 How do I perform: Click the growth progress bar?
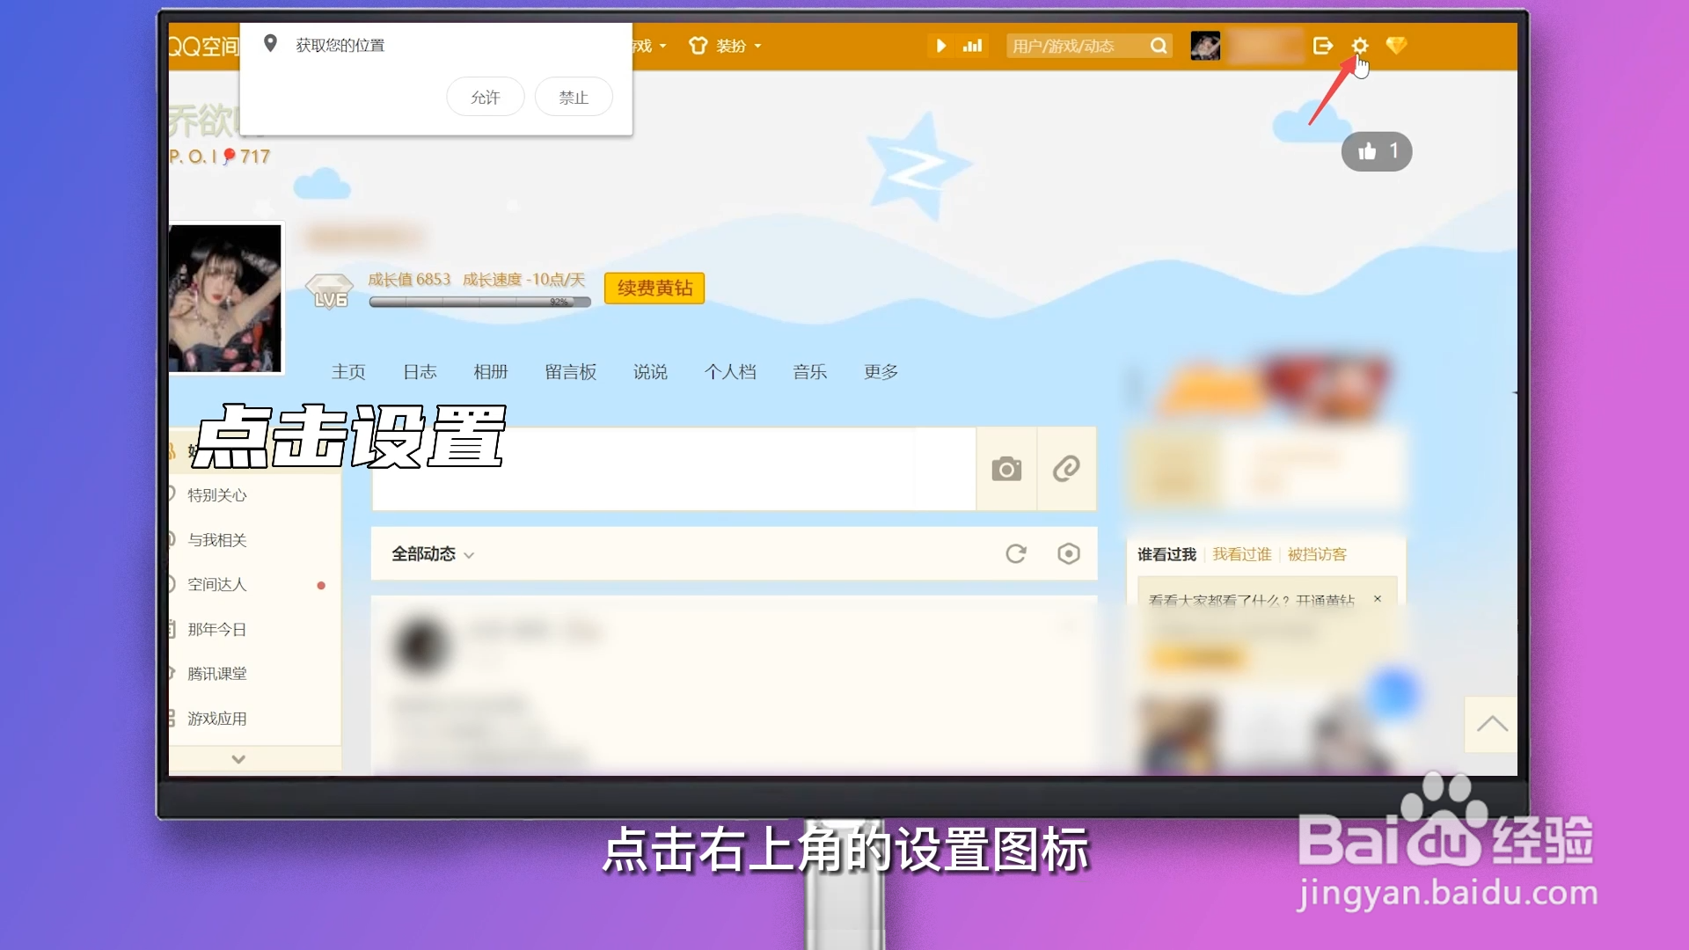(479, 302)
